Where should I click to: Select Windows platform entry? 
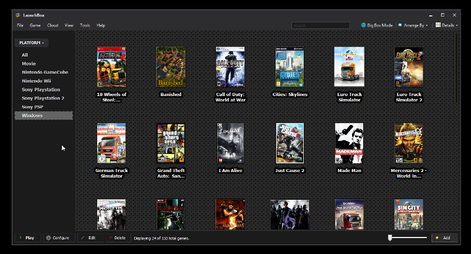pyautogui.click(x=44, y=116)
